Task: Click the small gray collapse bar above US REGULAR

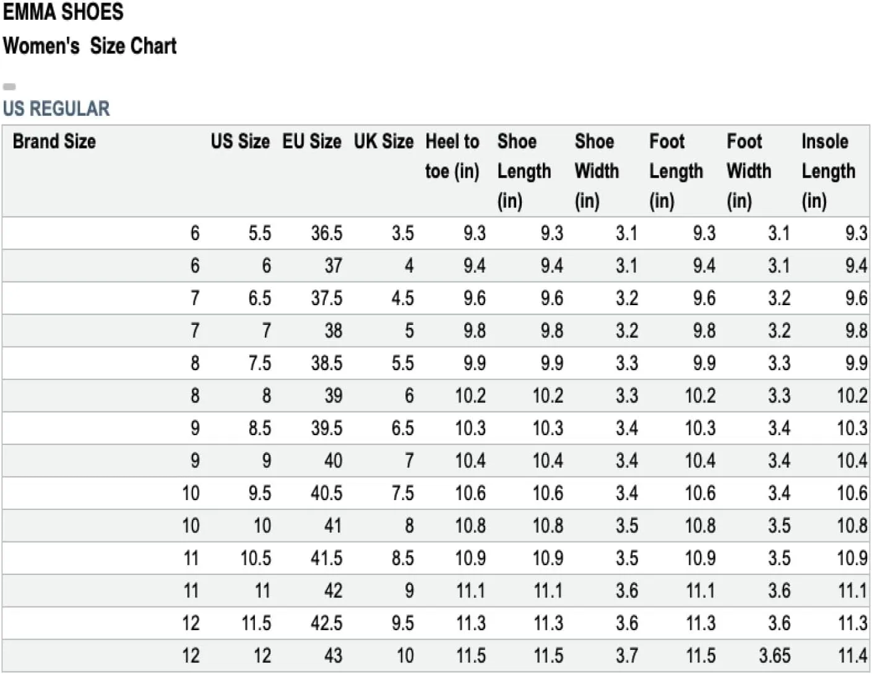Action: [9, 87]
